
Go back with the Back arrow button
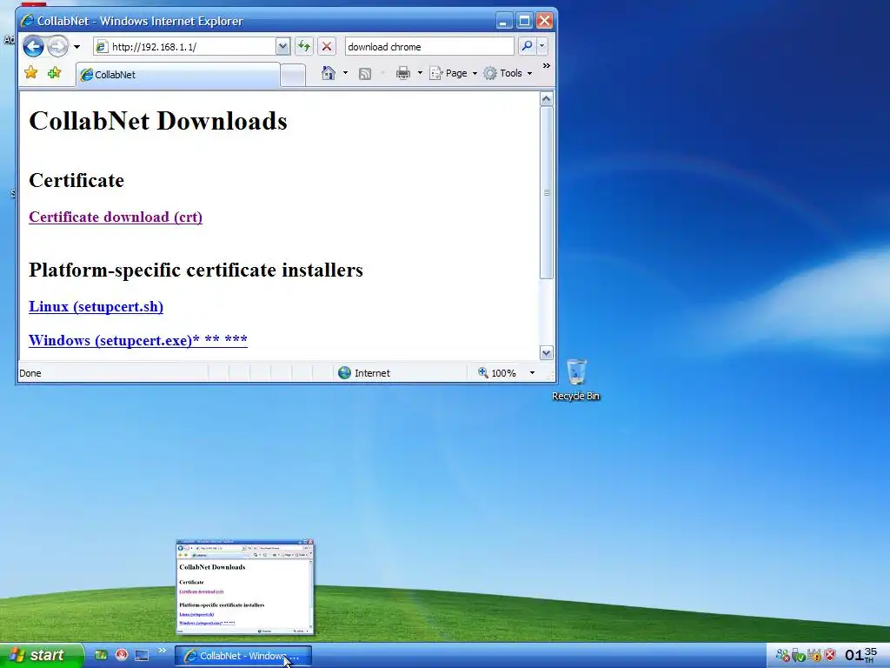(x=34, y=47)
